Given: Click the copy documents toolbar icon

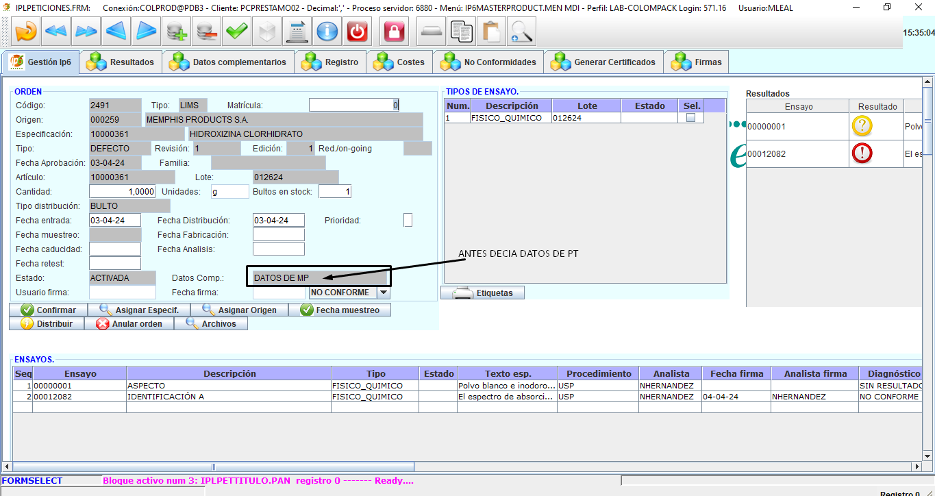Looking at the screenshot, I should (x=461, y=32).
